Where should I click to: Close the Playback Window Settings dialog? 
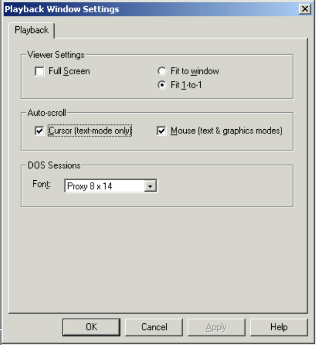pyautogui.click(x=305, y=9)
